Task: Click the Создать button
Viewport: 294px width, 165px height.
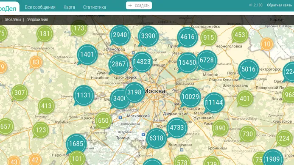Action: click(x=139, y=5)
